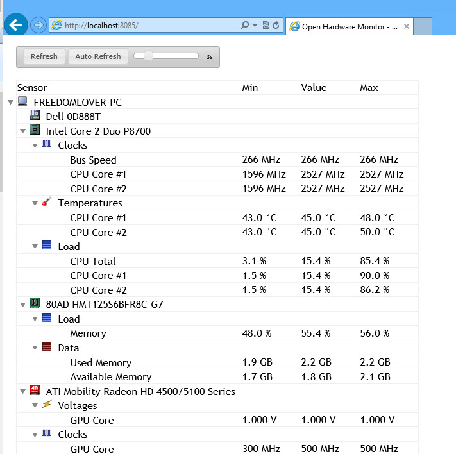
Task: Select GPU Core under Voltages
Action: (x=92, y=420)
